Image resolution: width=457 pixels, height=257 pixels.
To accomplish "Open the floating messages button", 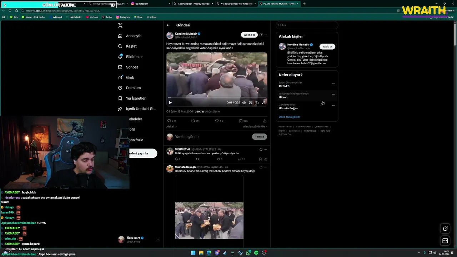I will click(445, 241).
